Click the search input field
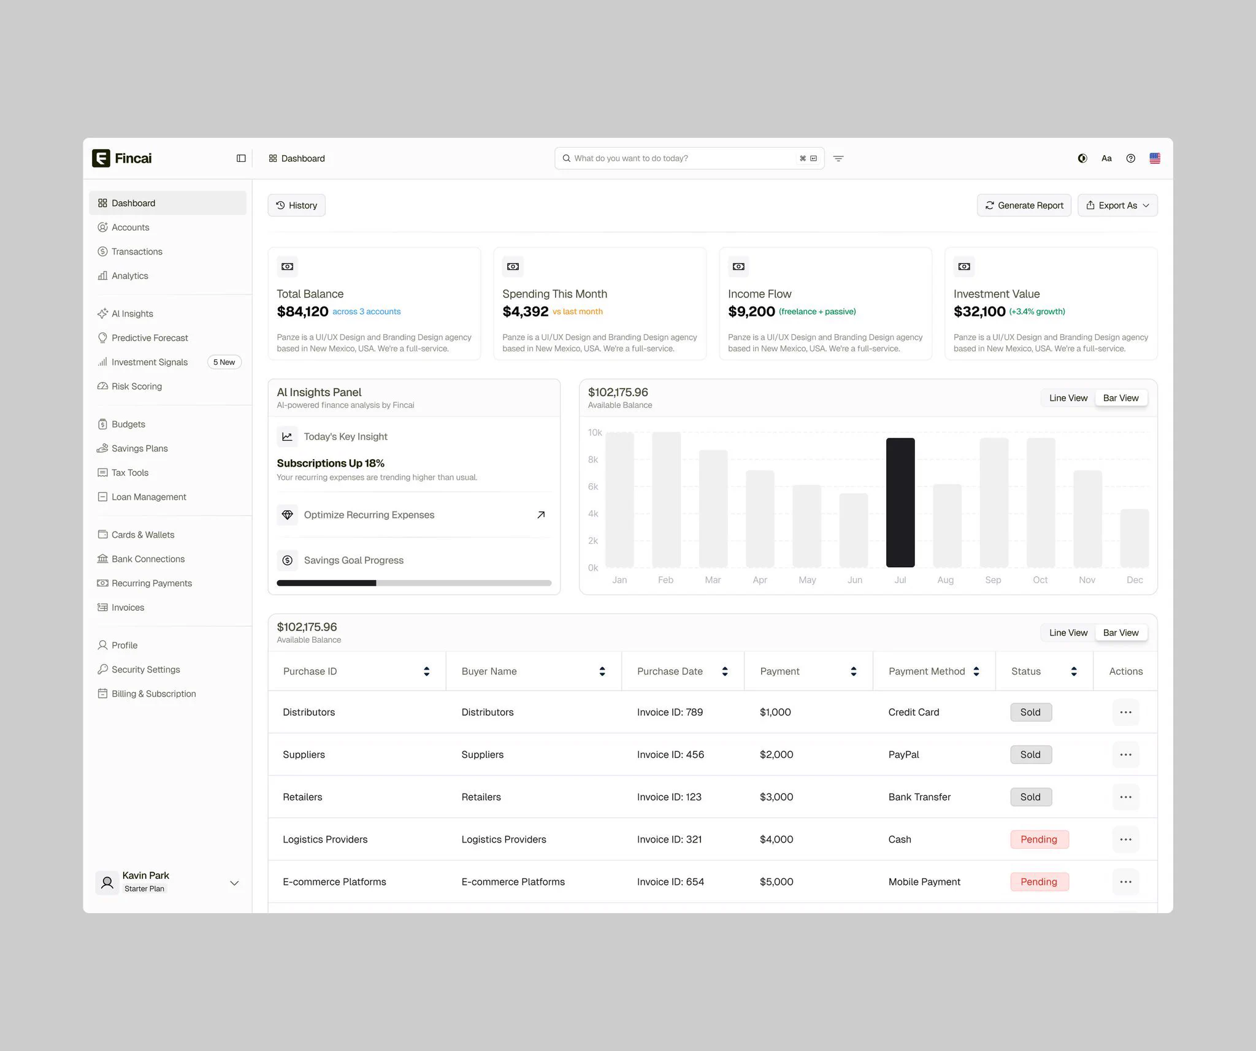 [689, 158]
